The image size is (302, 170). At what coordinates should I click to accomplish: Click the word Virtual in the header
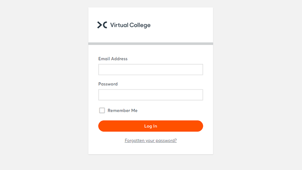119,25
